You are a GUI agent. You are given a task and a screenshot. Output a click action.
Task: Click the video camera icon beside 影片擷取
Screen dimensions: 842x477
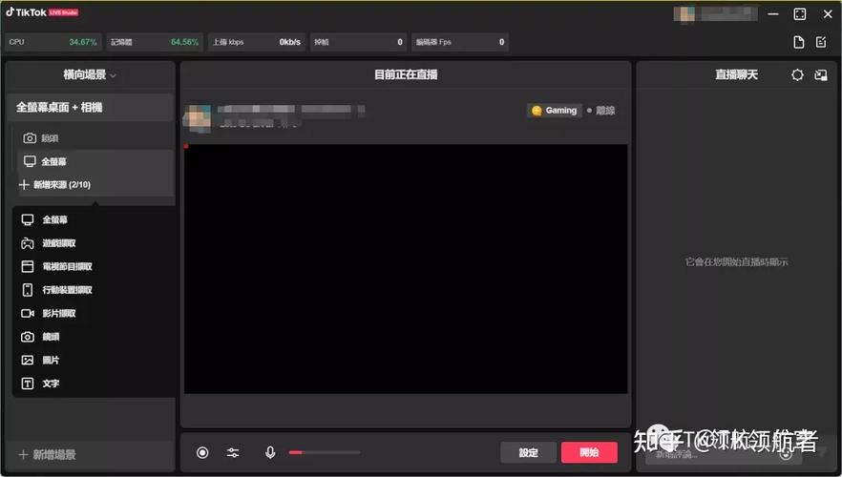pos(28,313)
